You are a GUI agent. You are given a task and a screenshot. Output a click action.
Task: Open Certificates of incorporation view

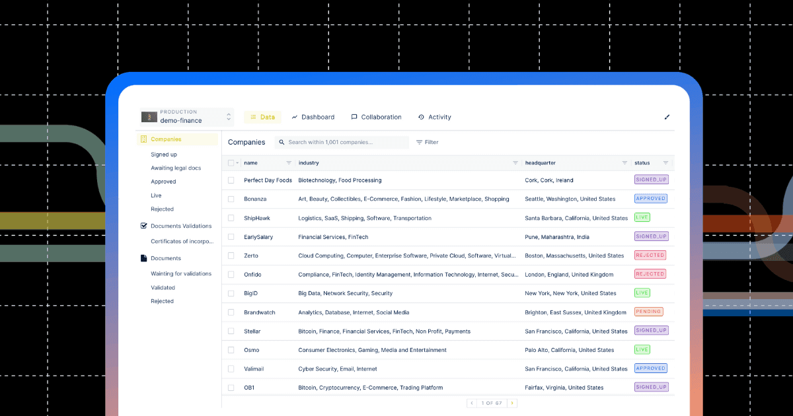[x=182, y=241]
